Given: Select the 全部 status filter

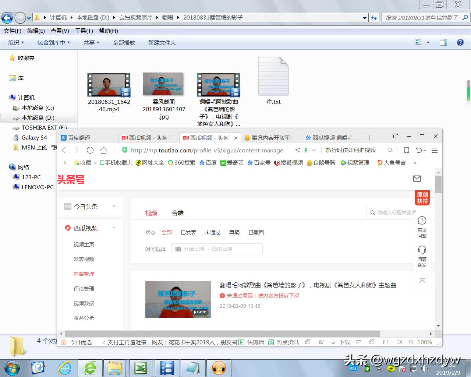Looking at the screenshot, I should pyautogui.click(x=167, y=232).
